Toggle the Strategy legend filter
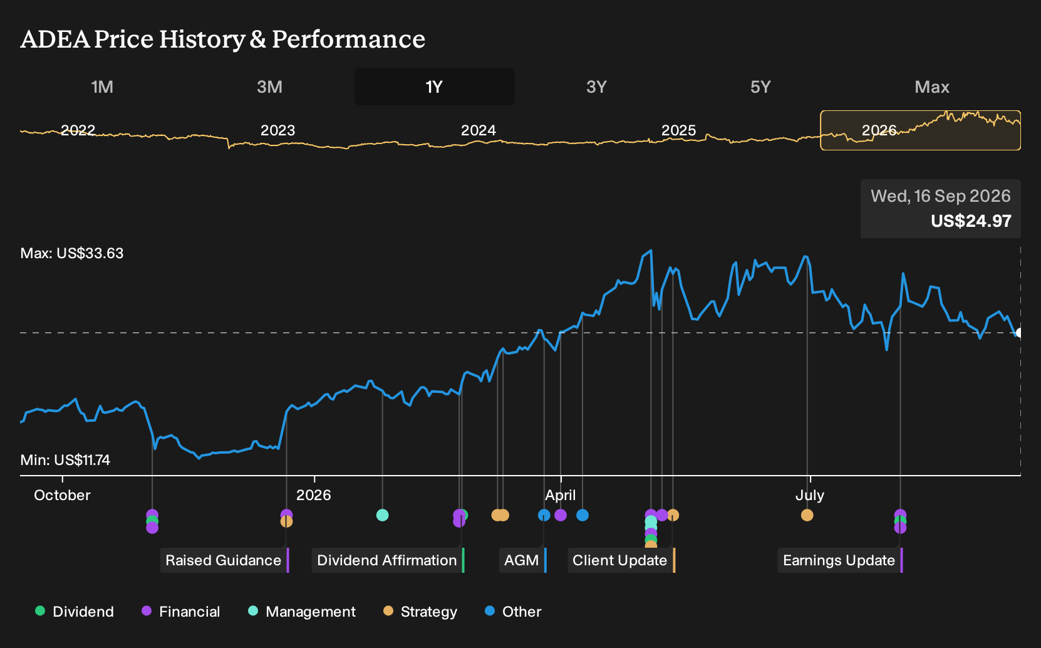The width and height of the screenshot is (1041, 648). (x=420, y=611)
